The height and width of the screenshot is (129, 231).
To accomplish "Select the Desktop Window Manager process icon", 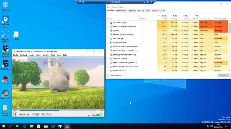I will [x=111, y=34].
